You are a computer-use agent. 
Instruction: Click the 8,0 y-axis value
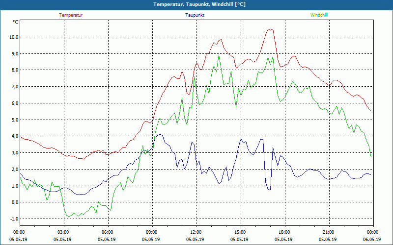(15, 70)
